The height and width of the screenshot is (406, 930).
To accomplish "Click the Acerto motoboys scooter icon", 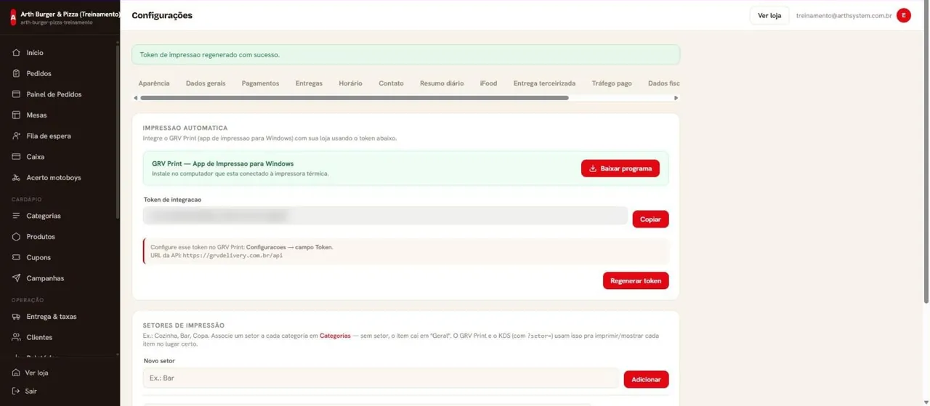I will pos(16,177).
